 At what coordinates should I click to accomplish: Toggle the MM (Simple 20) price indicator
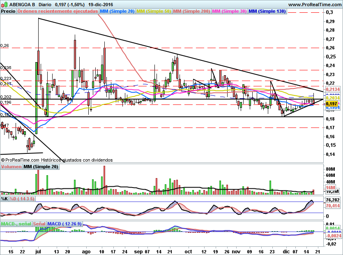coord(117,11)
